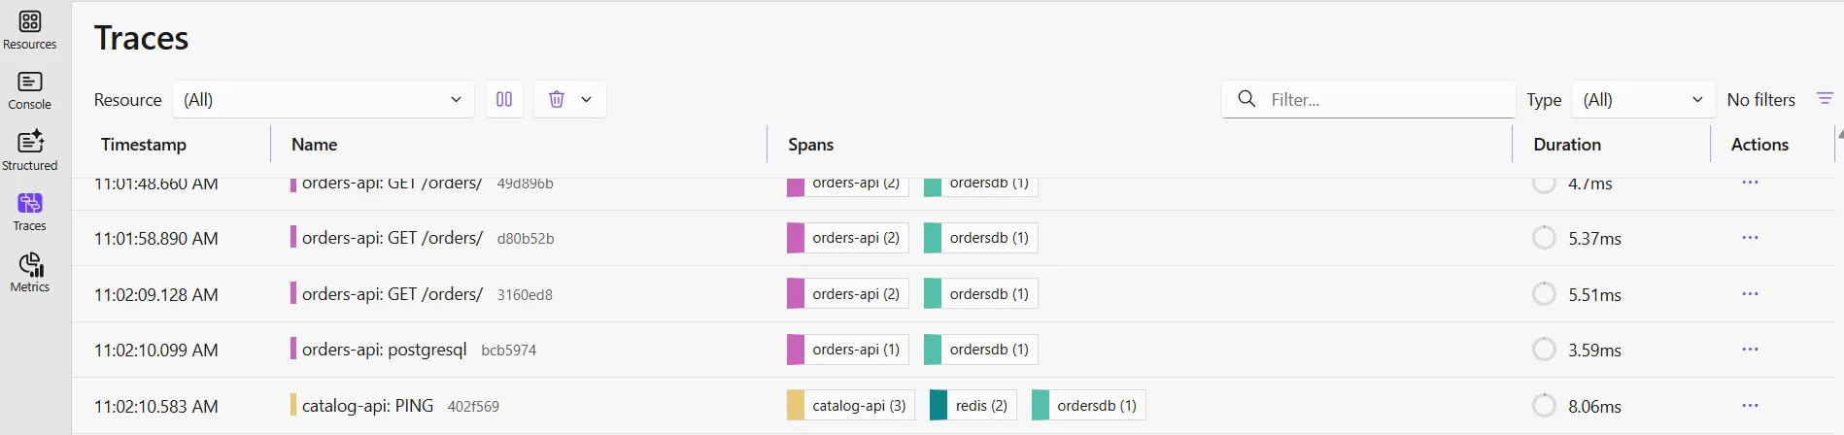This screenshot has height=435, width=1844.
Task: Click the redis (2) span badge
Action: point(973,406)
